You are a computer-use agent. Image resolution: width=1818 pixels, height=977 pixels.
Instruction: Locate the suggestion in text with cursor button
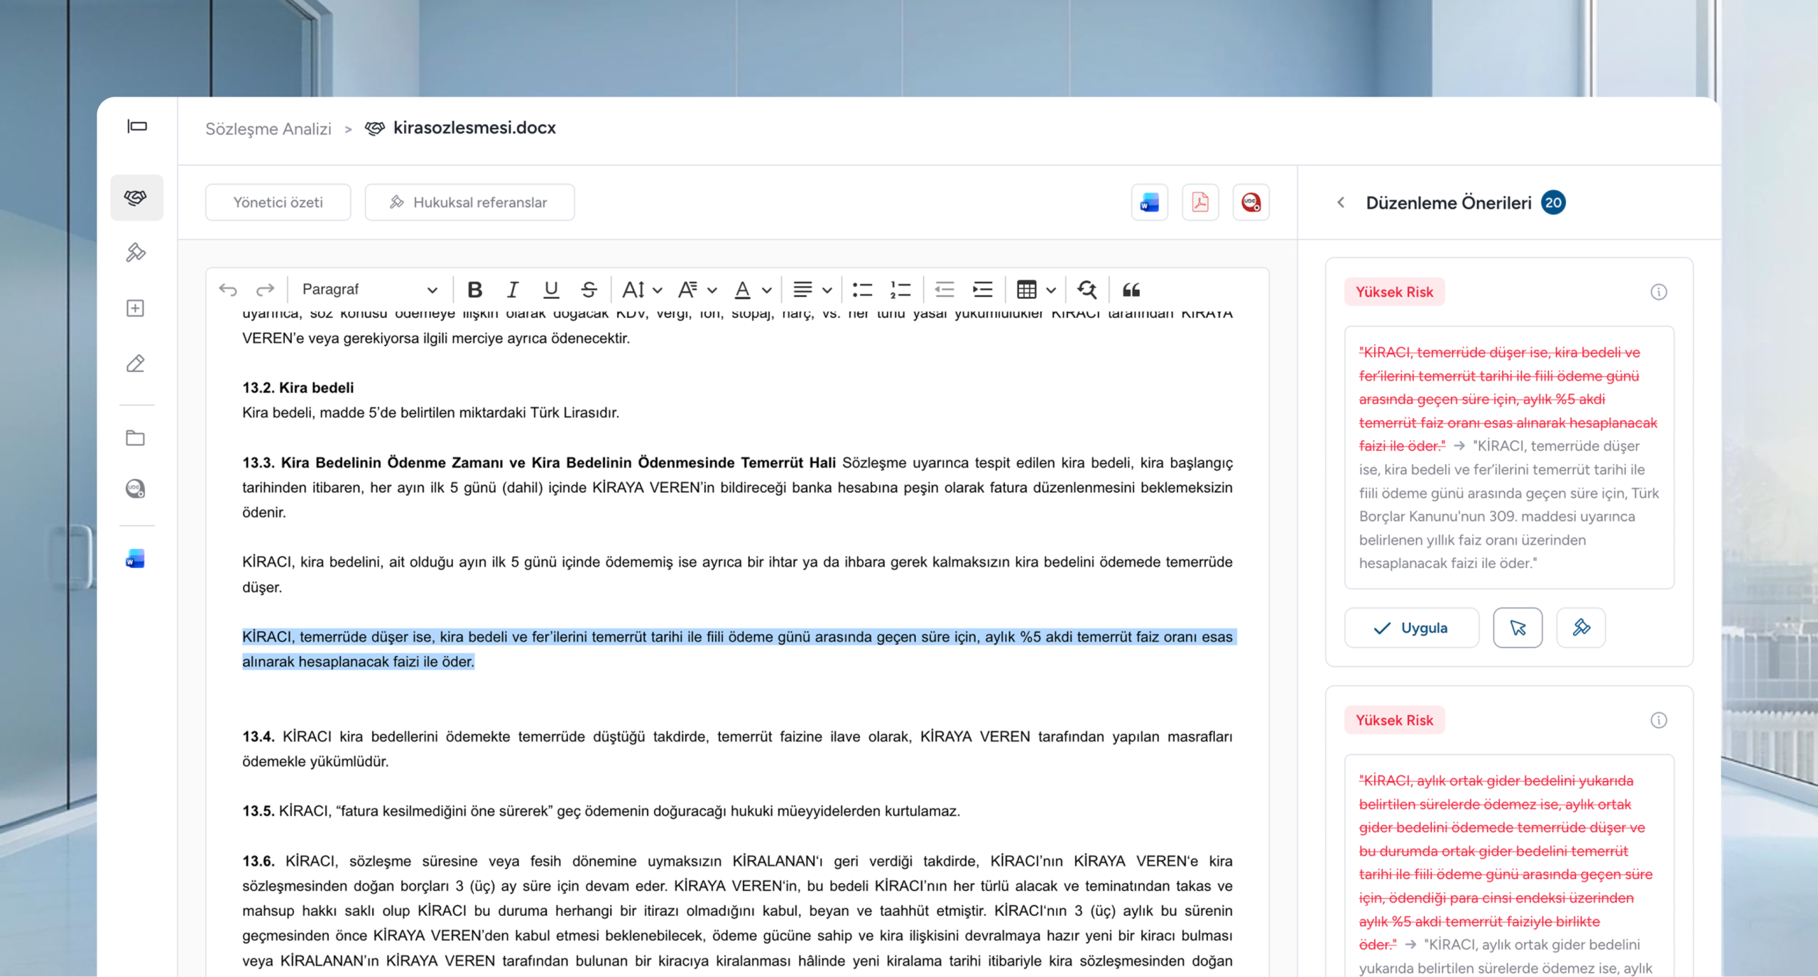click(1518, 628)
